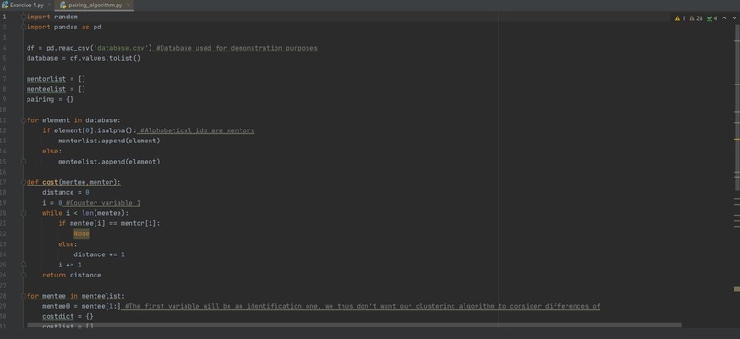The height and width of the screenshot is (339, 740).
Task: Click the underlined 'menteelist = []' declaration
Action: click(56, 89)
